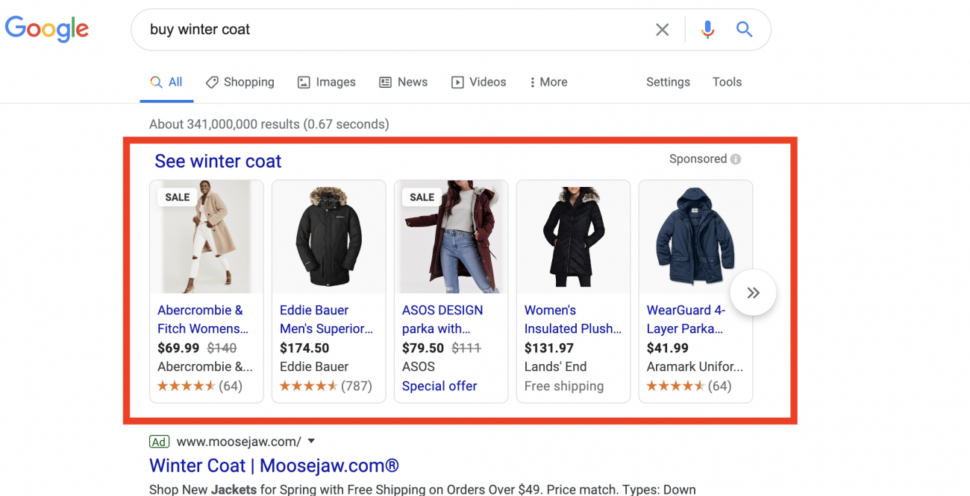Open the See winter coat link
The image size is (970, 496).
(x=218, y=161)
